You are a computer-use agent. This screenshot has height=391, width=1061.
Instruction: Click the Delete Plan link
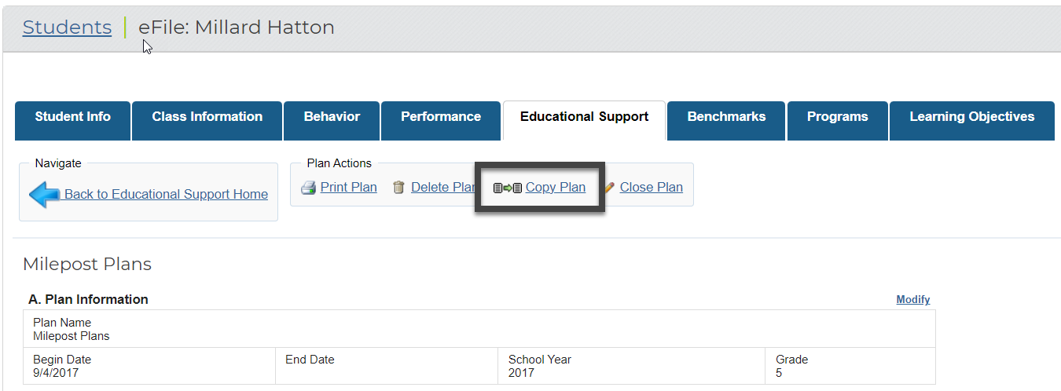coord(443,188)
